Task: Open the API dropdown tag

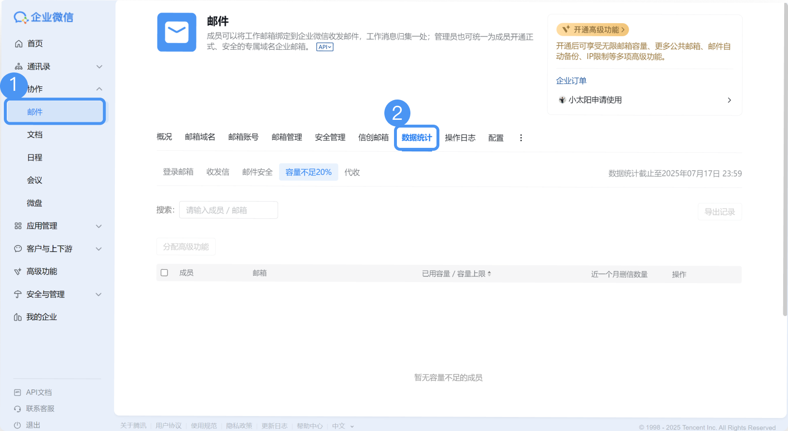Action: pos(324,47)
